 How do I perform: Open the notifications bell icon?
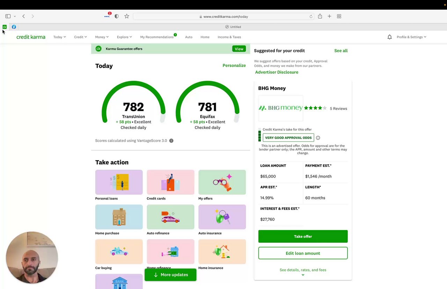[390, 37]
